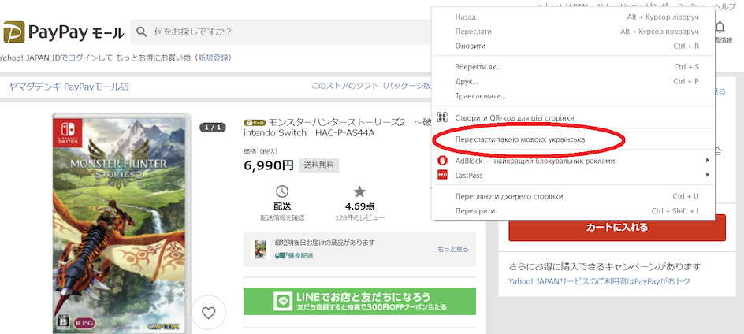Select Транслювати... menu entry

573,96
